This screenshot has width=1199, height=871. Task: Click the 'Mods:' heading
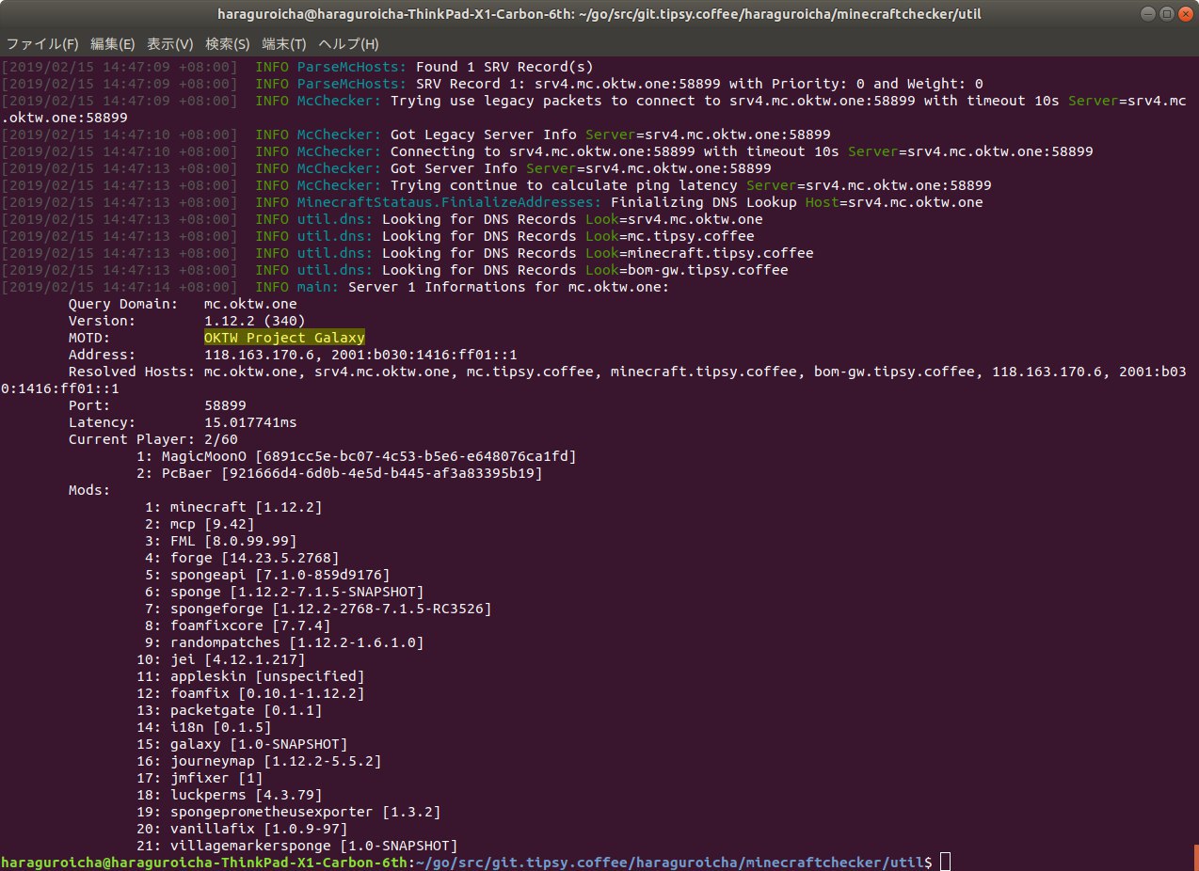(x=89, y=490)
